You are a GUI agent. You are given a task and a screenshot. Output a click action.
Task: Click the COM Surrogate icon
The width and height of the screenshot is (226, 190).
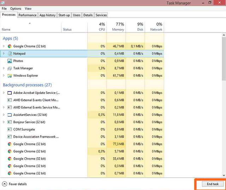[x=10, y=129]
